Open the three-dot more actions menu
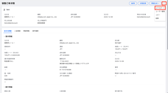 (x=164, y=3)
